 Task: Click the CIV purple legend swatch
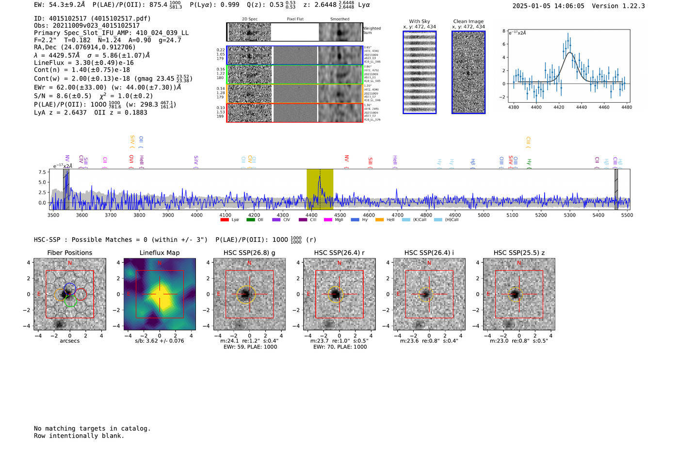click(x=276, y=220)
